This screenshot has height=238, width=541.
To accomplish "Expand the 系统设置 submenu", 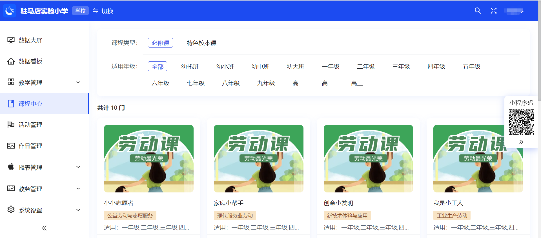I will (x=44, y=210).
